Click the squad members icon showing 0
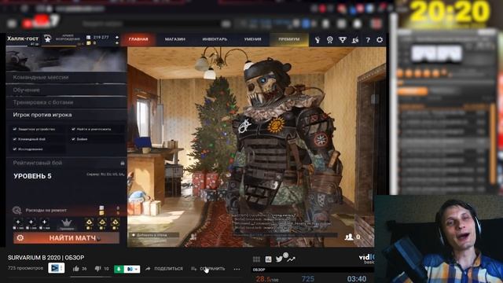 tap(352, 237)
